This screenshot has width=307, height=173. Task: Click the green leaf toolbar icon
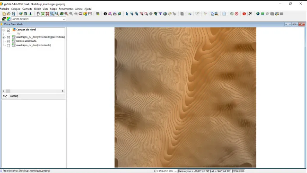coord(119,14)
